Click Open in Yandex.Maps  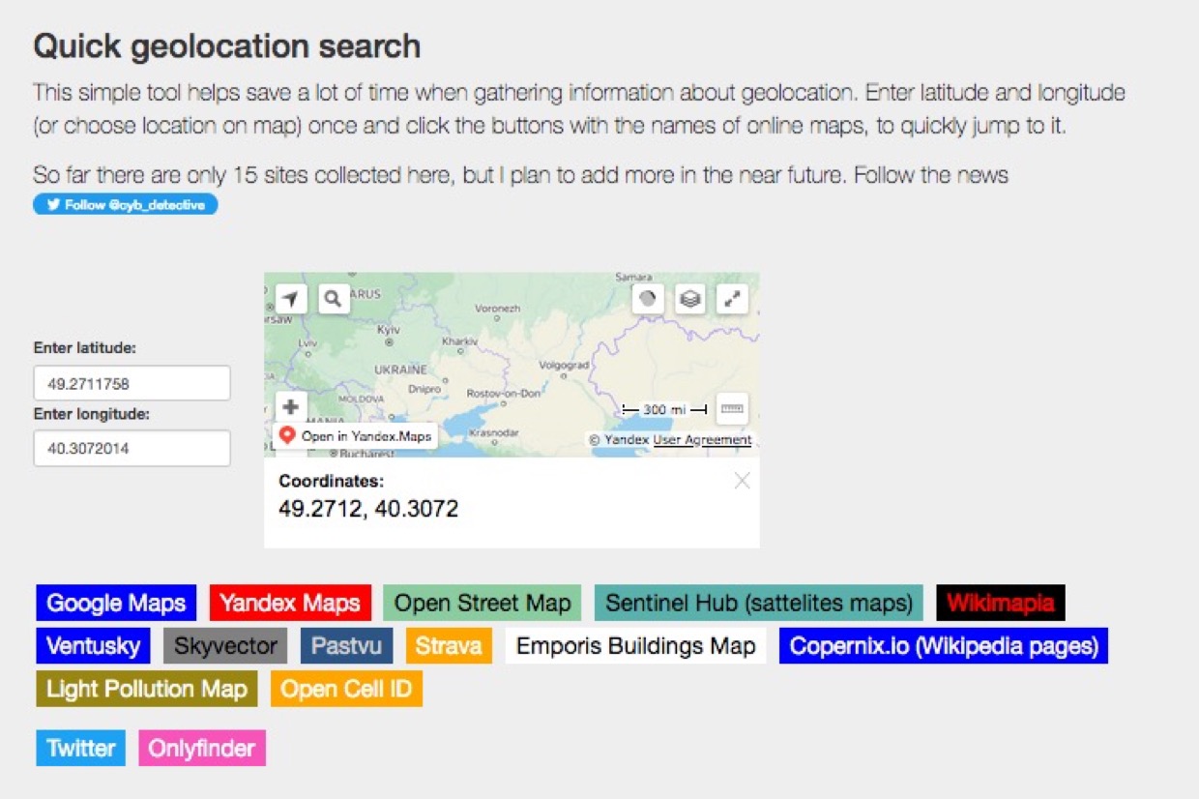(x=356, y=436)
